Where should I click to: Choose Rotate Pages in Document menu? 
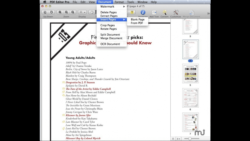[x=108, y=29]
